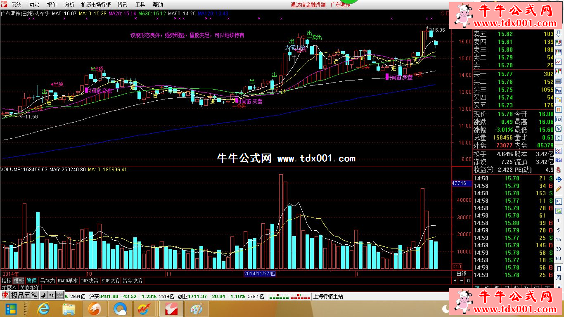Click the RSI indicator icon in sidebar
Image resolution: width=564 pixels, height=317 pixels.
click(x=558, y=160)
